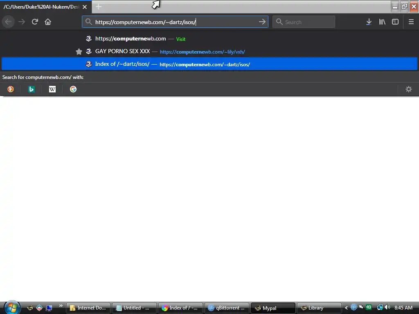Switch to Library taskbar window
Viewport: 419px width, 314px height.
(319, 308)
